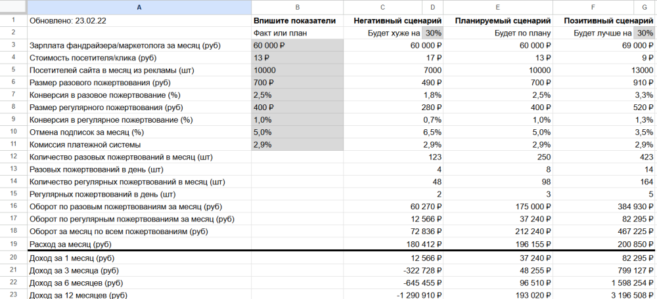Select the '196 155 ₽' expense cell

(x=498, y=244)
